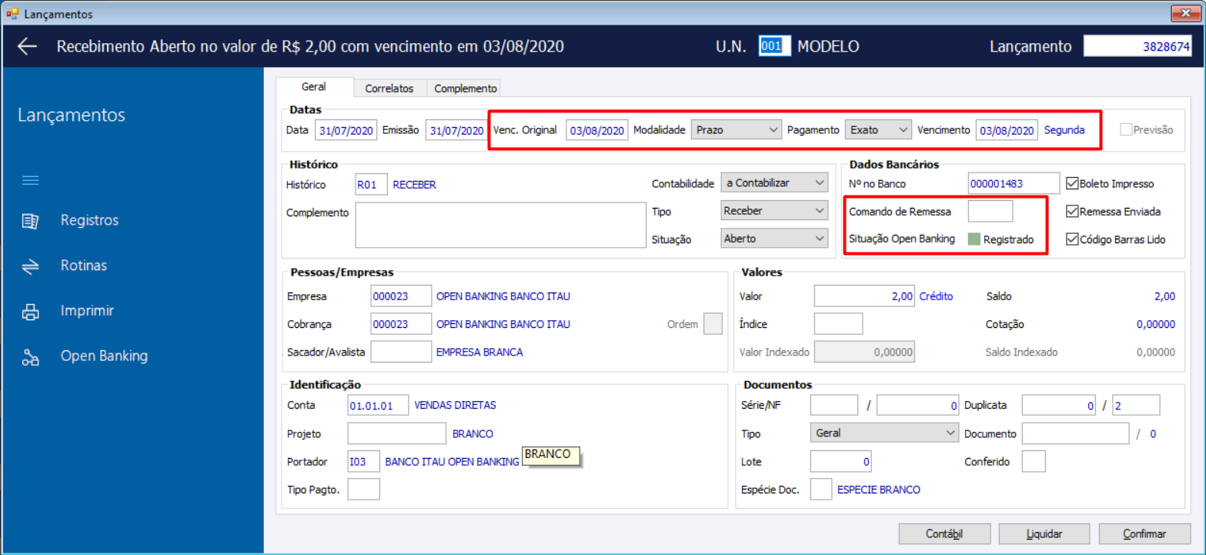The height and width of the screenshot is (555, 1206).
Task: Open the Contabilidade dropdown
Action: (774, 183)
